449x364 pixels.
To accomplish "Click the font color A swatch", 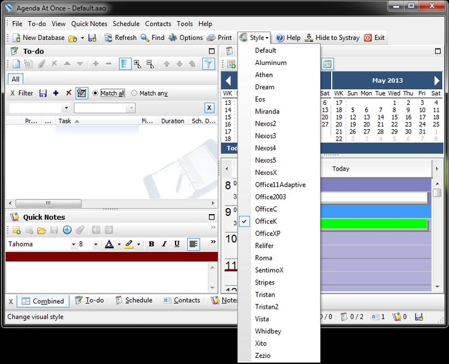I will tap(109, 244).
